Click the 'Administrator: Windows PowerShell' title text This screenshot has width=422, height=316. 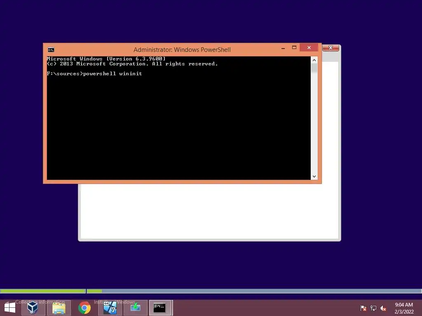(182, 50)
